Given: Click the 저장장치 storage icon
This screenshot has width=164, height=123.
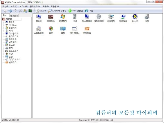Looking at the screenshot, I should 111,18.
